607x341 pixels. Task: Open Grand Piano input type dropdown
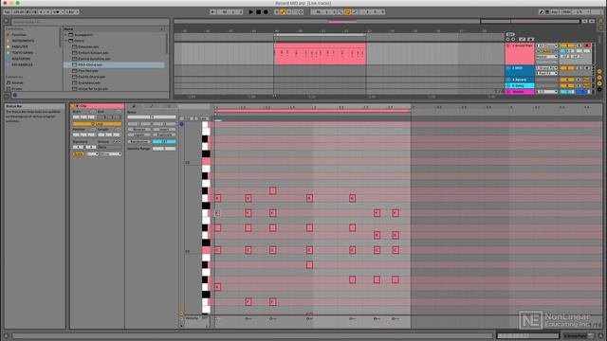[546, 45]
